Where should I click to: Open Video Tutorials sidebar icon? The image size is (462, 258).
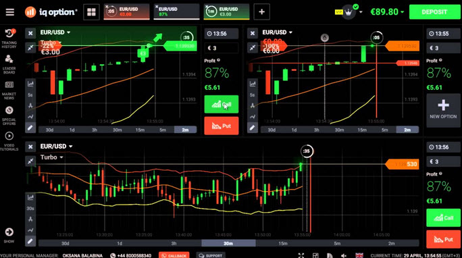pyautogui.click(x=9, y=141)
